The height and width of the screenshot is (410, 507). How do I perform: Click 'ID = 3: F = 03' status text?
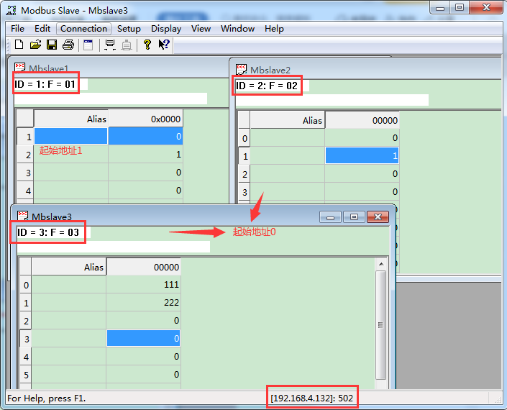48,232
